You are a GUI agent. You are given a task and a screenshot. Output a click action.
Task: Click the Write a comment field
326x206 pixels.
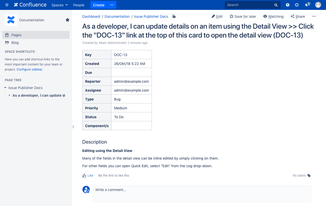(x=202, y=194)
